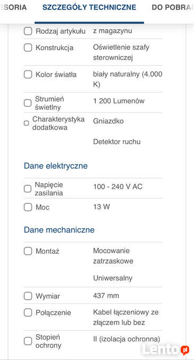Go to the partially visible Akcesoria tab
The height and width of the screenshot is (360, 194).
[x=13, y=7]
